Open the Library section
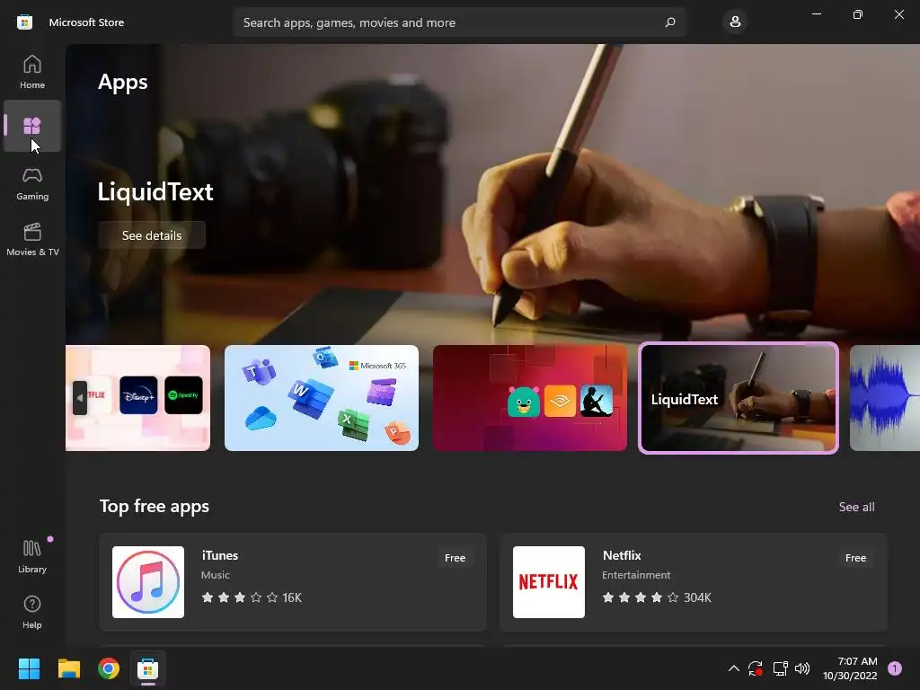 (32, 557)
